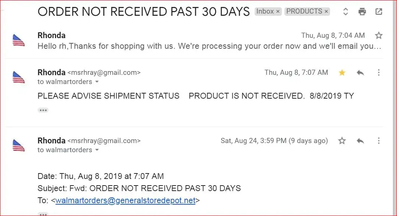Star the Aug 24 message
Screen dimensions: 397x216
pyautogui.click(x=342, y=141)
